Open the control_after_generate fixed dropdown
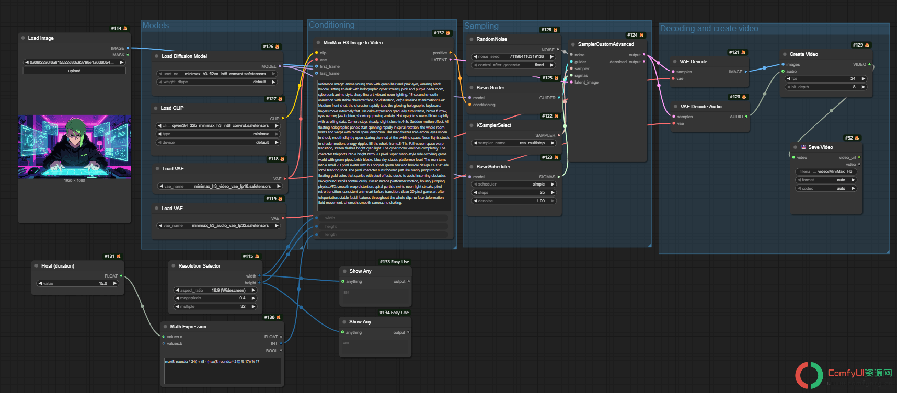 [x=513, y=65]
